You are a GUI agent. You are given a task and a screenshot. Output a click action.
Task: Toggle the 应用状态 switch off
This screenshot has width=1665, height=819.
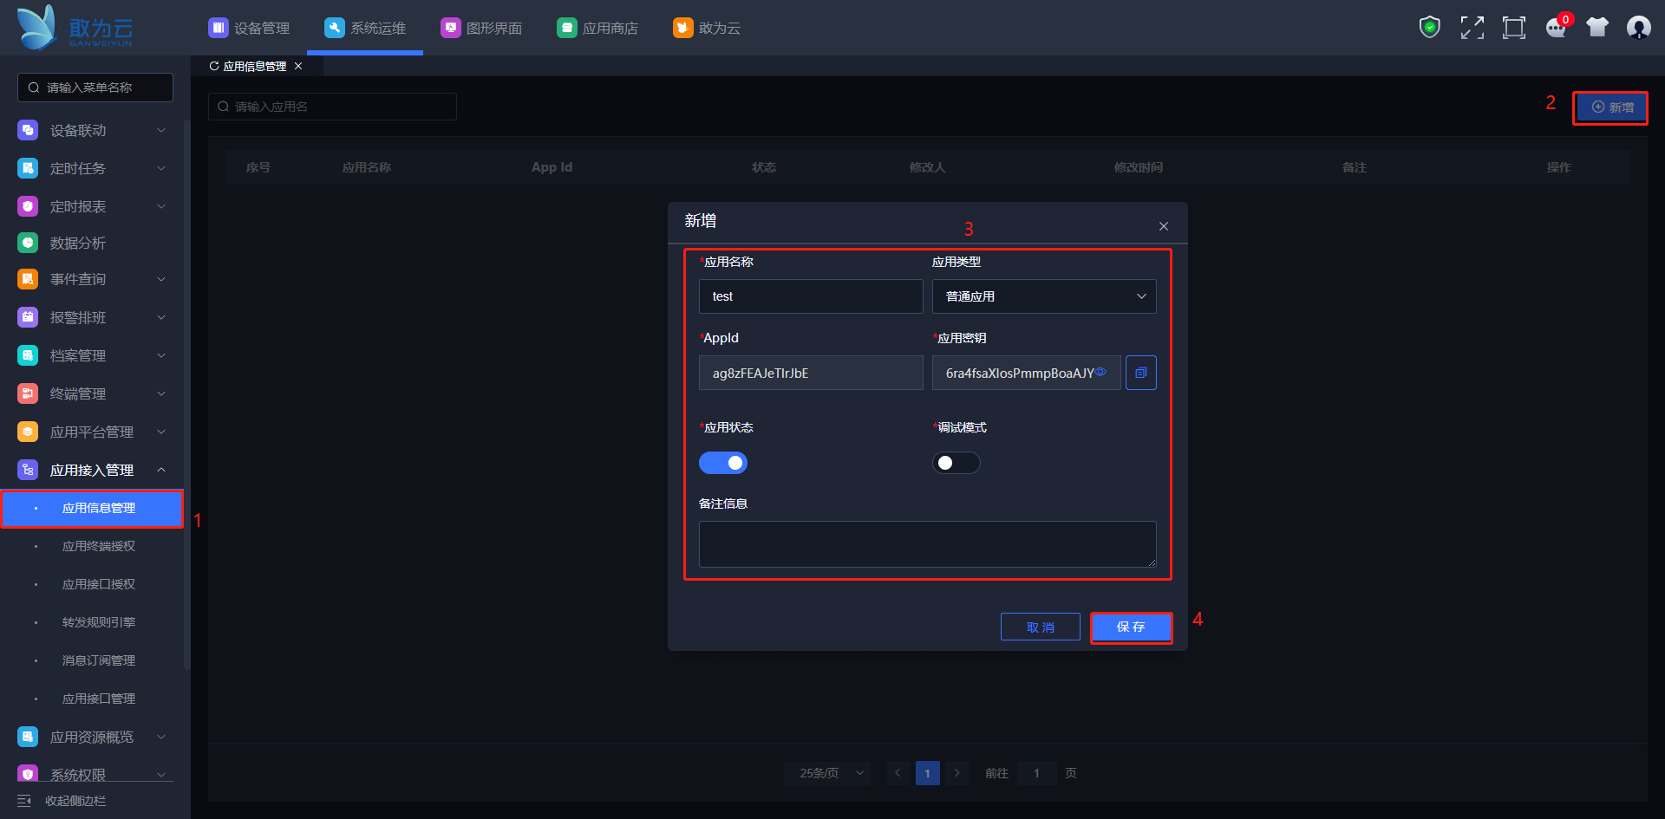[723, 463]
